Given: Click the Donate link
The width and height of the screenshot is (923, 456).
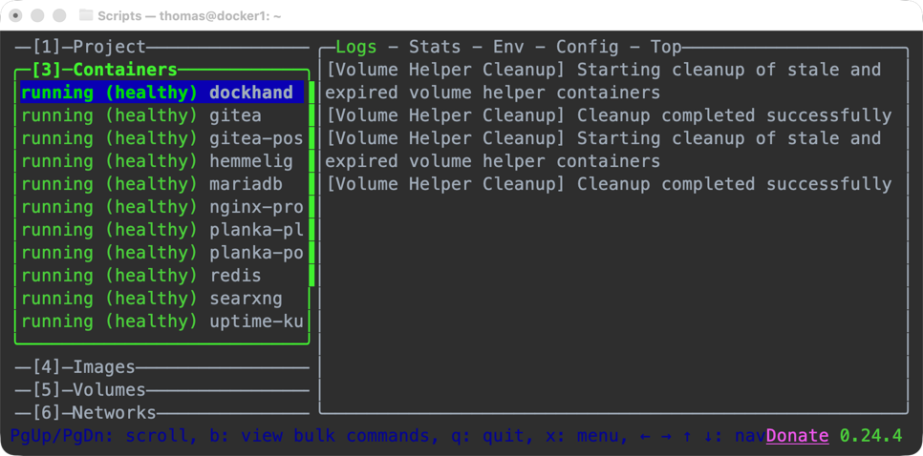Looking at the screenshot, I should click(x=797, y=436).
